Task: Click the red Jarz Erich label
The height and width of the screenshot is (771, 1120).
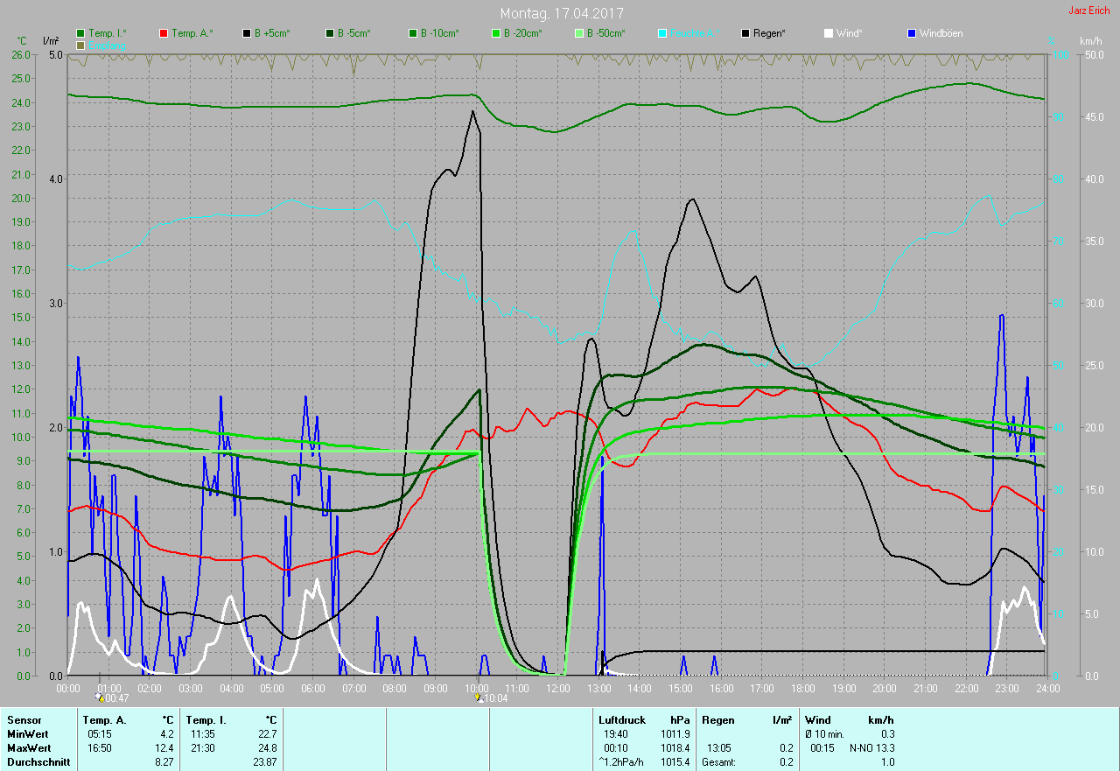Action: tap(1088, 11)
